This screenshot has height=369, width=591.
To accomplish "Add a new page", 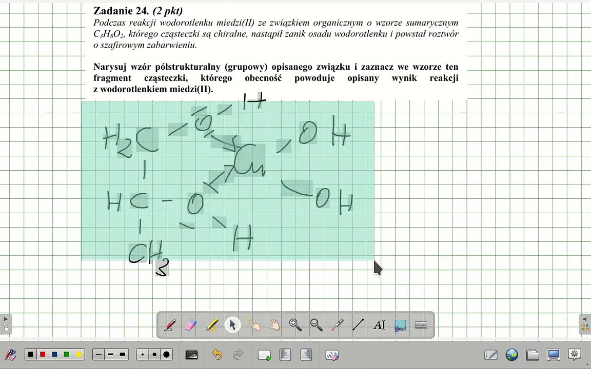I will [264, 355].
